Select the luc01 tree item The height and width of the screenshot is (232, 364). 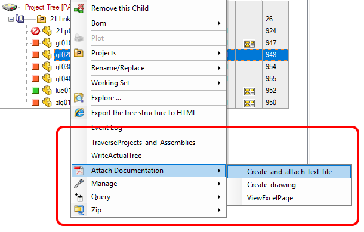[x=63, y=90]
